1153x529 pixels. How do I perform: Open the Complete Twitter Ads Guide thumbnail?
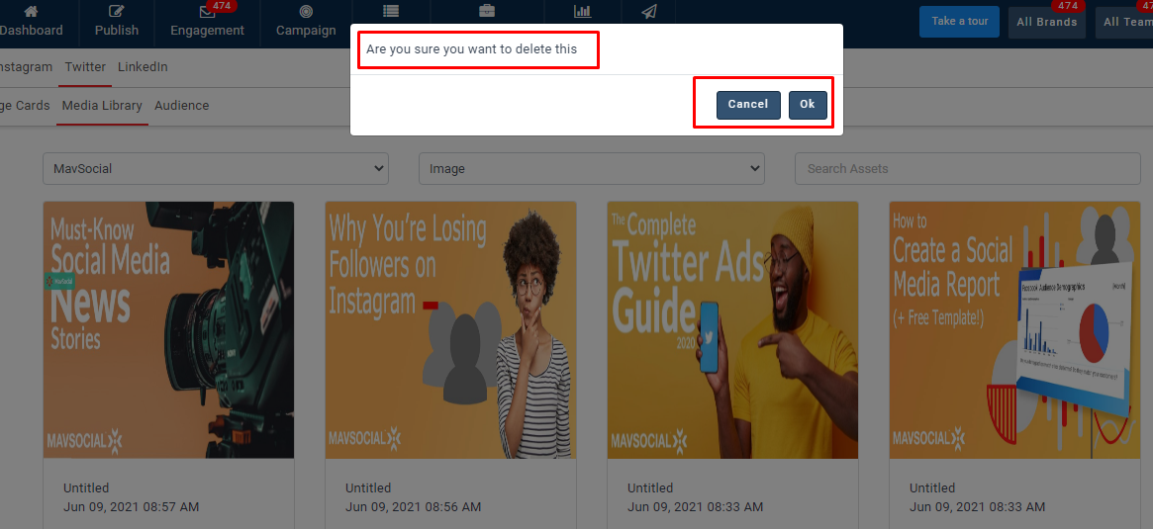coord(732,330)
